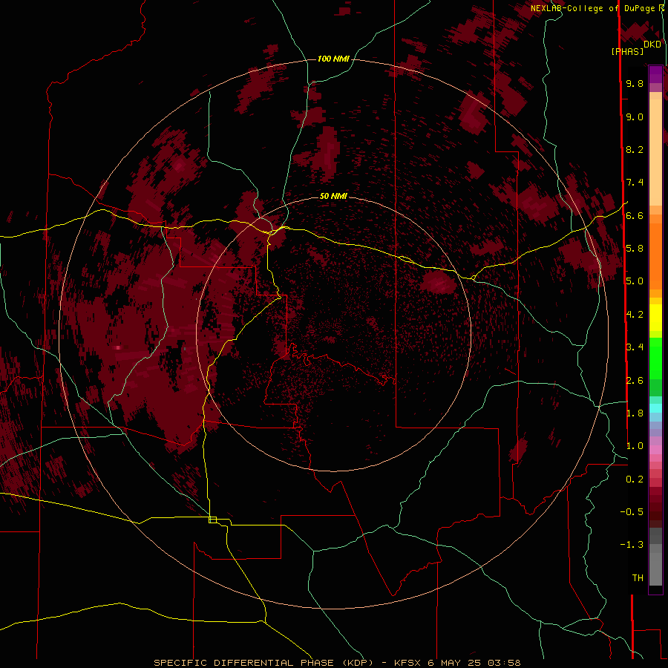Click the 9.0 value on the scale
This screenshot has height=668, width=668.
point(635,117)
